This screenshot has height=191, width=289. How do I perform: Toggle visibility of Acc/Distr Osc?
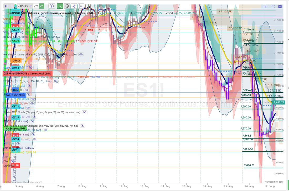tap(32, 104)
